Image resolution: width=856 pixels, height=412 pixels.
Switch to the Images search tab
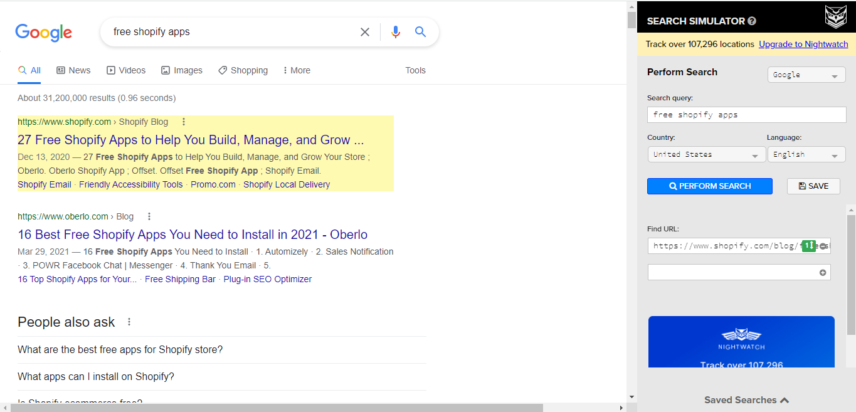point(182,70)
